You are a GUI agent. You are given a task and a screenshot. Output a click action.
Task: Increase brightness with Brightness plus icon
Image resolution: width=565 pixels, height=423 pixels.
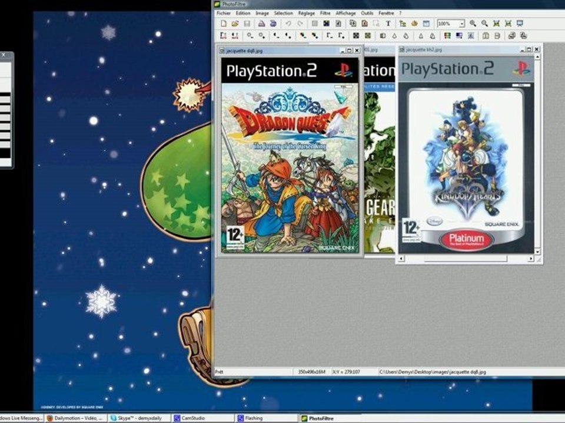[262, 36]
